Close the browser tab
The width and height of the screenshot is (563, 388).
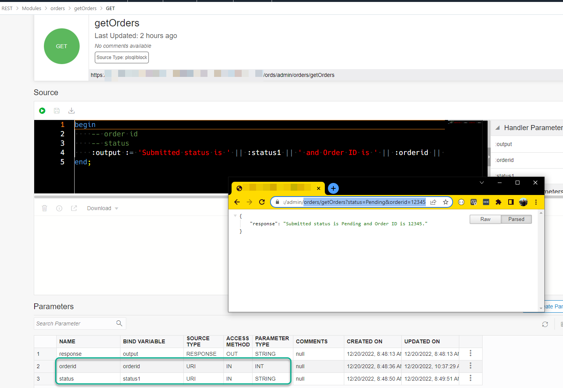[319, 188]
